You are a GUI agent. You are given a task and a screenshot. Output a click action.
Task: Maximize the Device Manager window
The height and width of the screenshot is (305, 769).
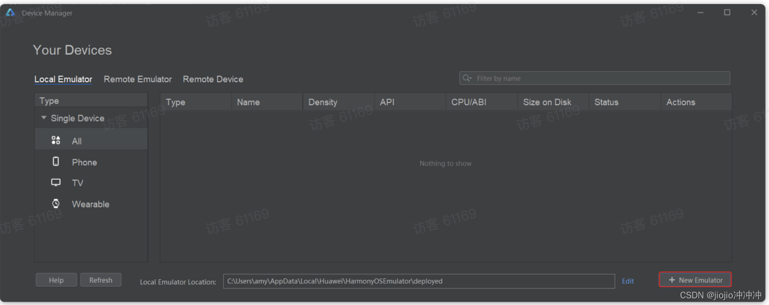(727, 12)
